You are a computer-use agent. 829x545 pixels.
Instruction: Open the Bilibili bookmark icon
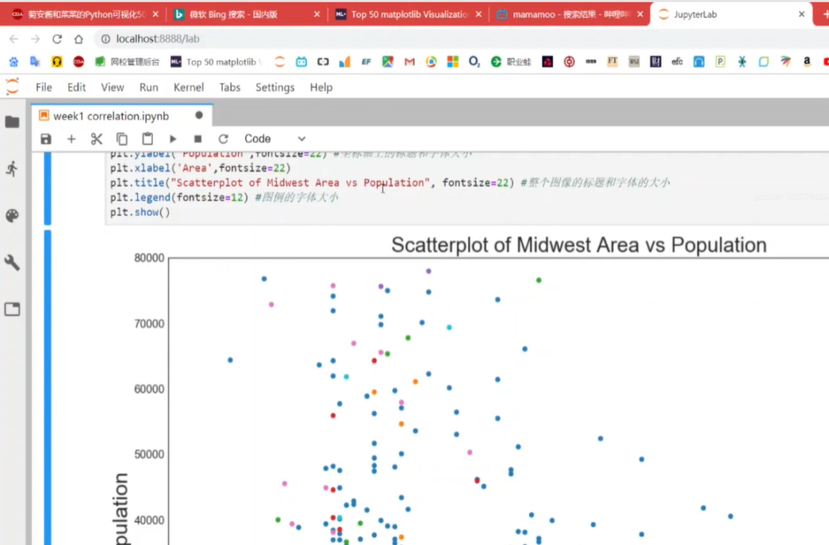pos(302,62)
